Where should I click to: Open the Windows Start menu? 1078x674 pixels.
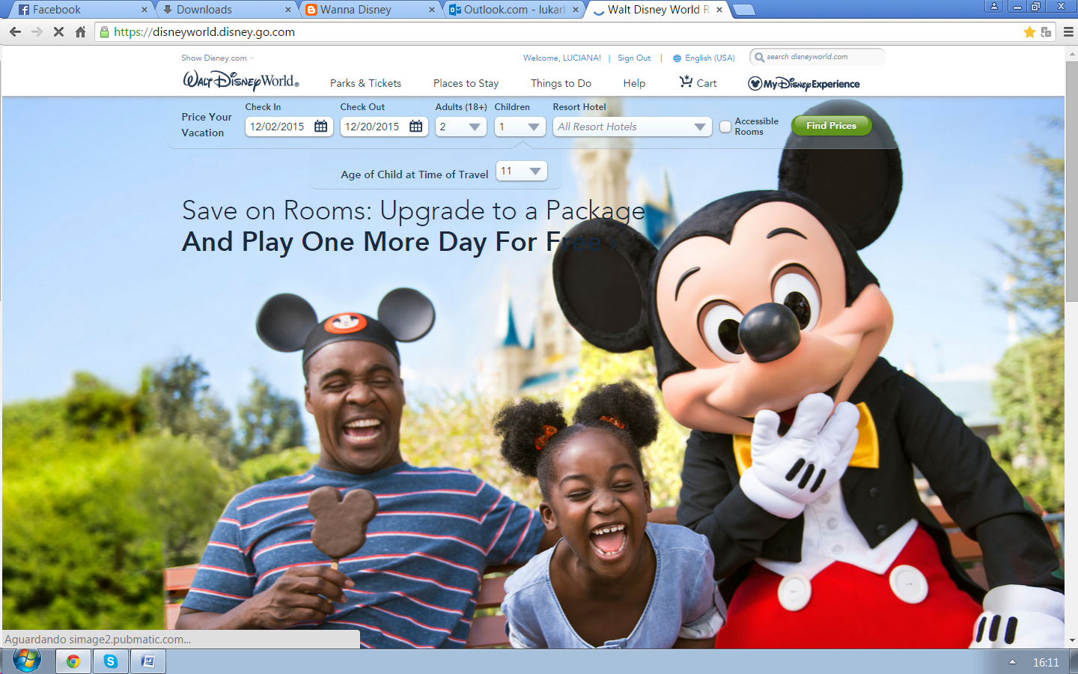(26, 661)
